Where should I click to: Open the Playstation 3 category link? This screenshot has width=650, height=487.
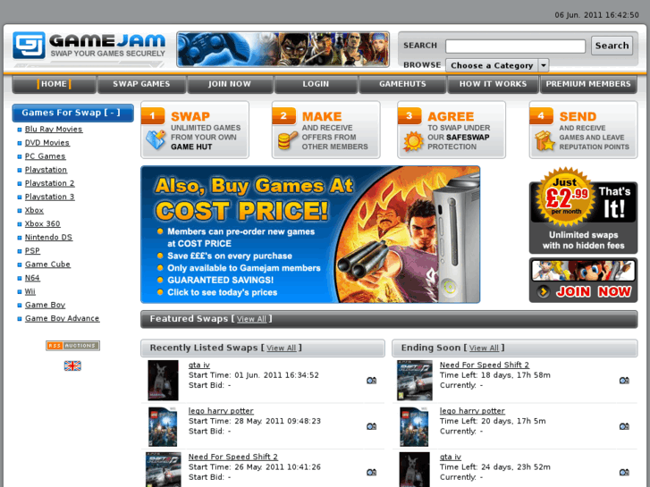pos(49,197)
